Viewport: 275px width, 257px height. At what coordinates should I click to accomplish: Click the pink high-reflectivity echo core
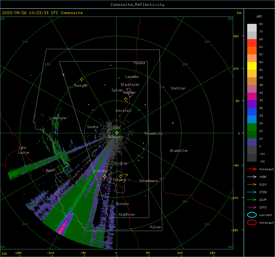pyautogui.click(x=65, y=225)
